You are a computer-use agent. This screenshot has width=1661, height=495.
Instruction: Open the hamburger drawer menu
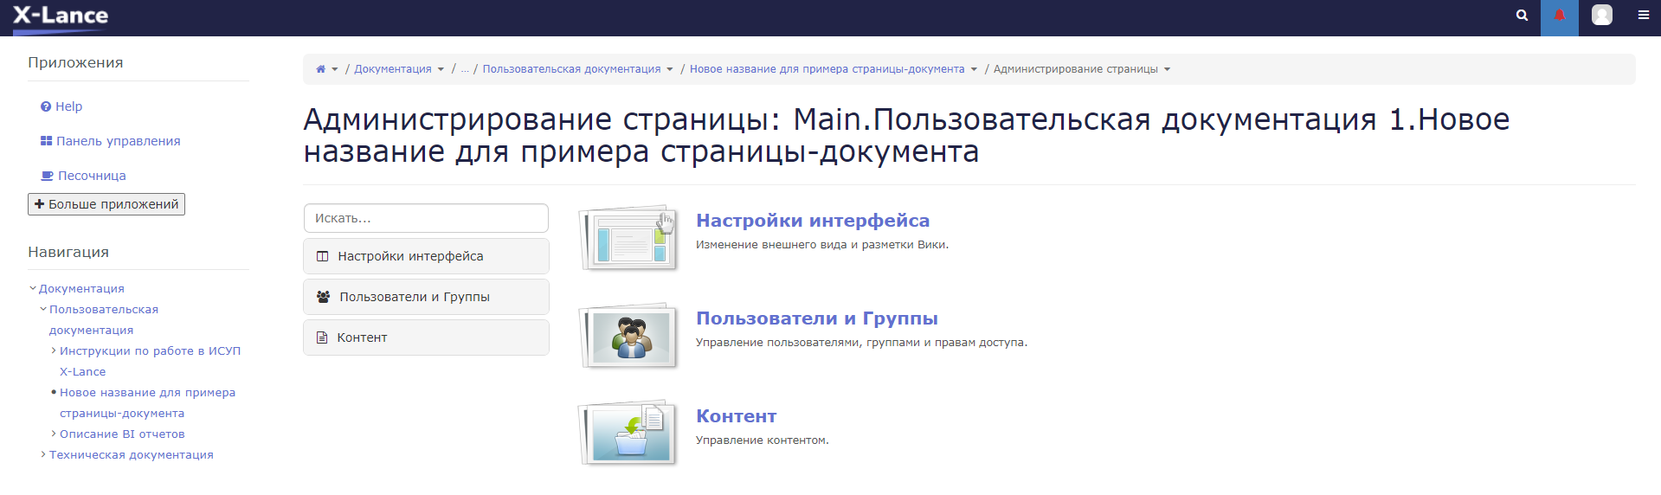tap(1643, 15)
